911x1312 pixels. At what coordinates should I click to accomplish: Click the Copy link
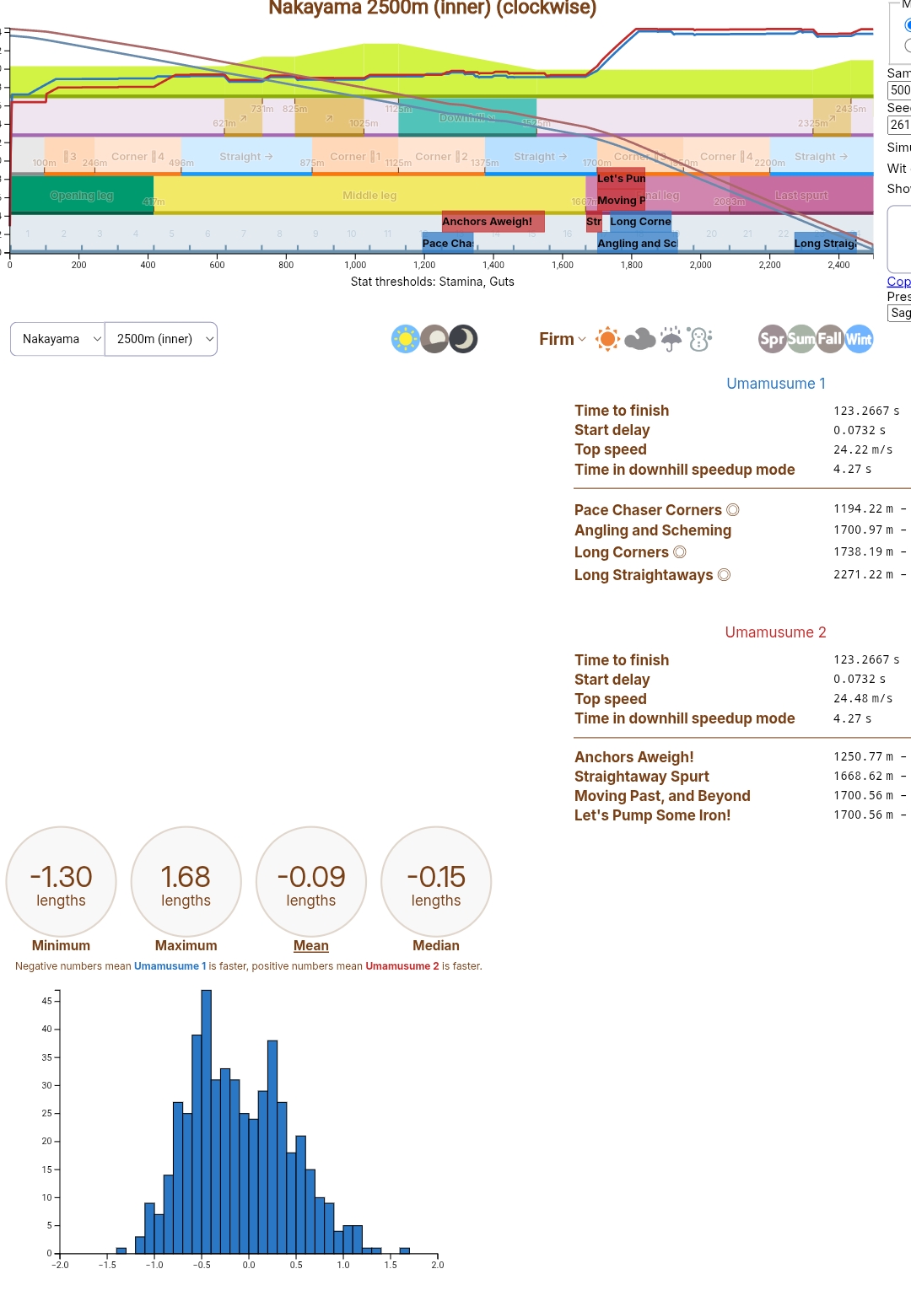[898, 282]
